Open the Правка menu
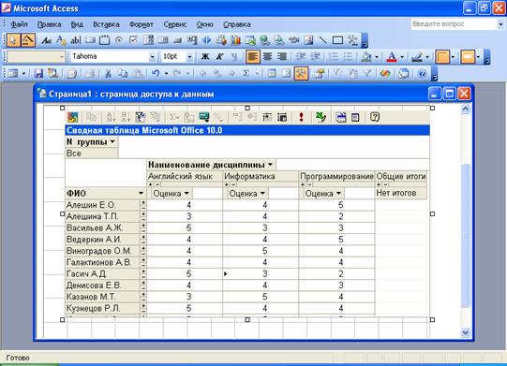507x366 pixels. pyautogui.click(x=49, y=24)
